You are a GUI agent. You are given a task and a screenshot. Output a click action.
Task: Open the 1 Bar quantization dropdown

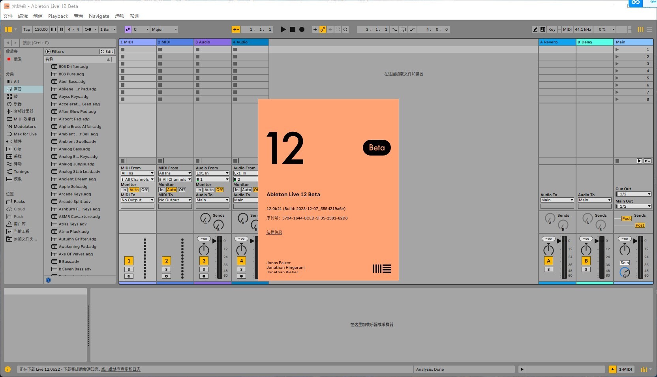coord(108,29)
